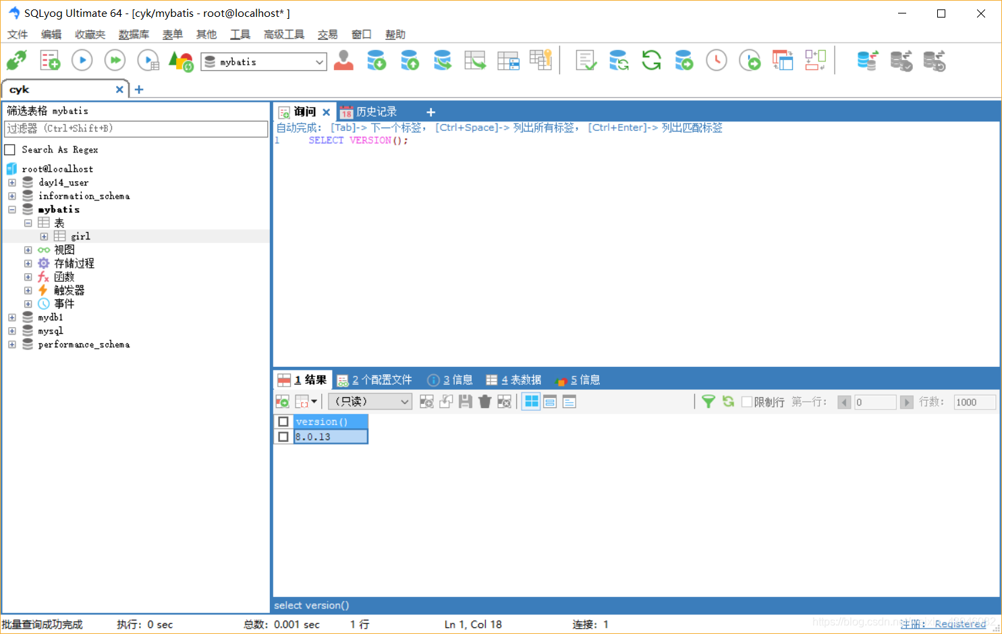Click the document with green checkmark icon
The image size is (1002, 634).
click(x=586, y=61)
